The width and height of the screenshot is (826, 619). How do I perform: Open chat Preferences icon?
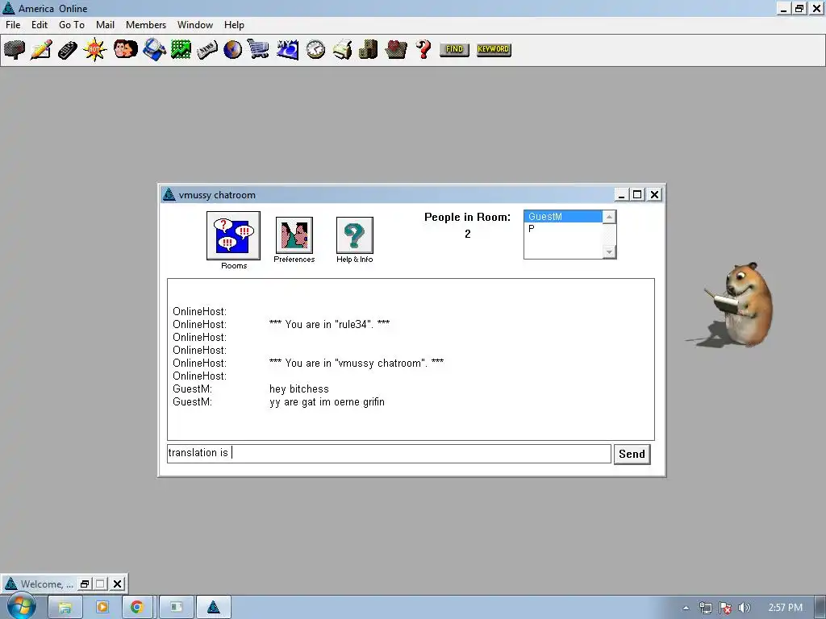tap(294, 235)
